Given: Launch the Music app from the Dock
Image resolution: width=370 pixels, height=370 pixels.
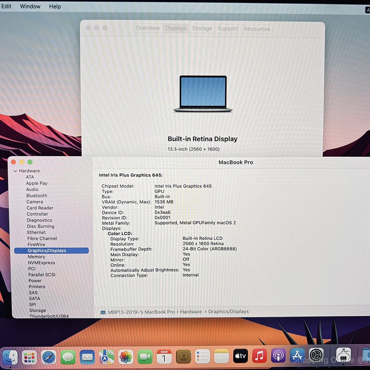Looking at the screenshot, I should pos(259,355).
